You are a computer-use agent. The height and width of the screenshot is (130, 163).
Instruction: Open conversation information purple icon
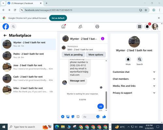[103, 39]
